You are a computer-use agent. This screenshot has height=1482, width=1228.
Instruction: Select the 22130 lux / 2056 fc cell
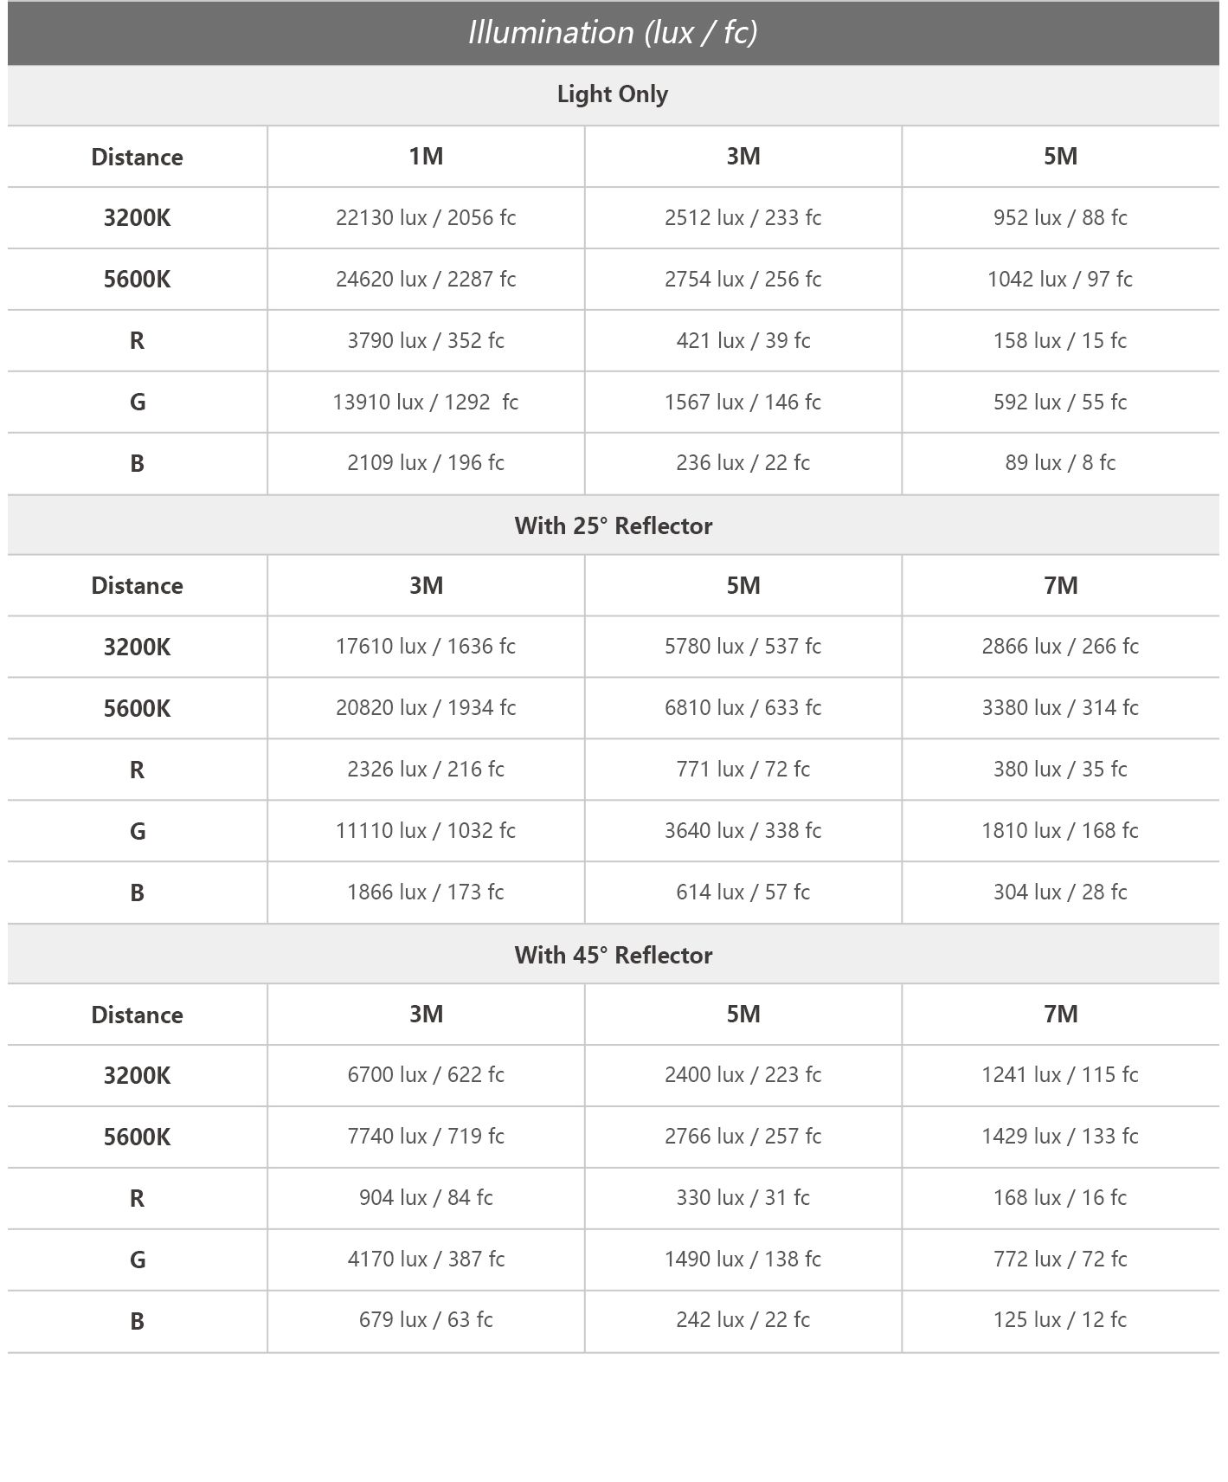426,217
